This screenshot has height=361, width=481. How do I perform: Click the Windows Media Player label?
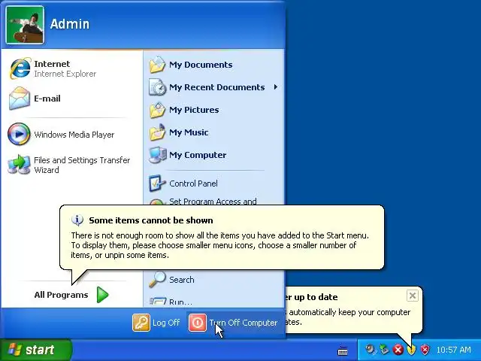coord(74,135)
